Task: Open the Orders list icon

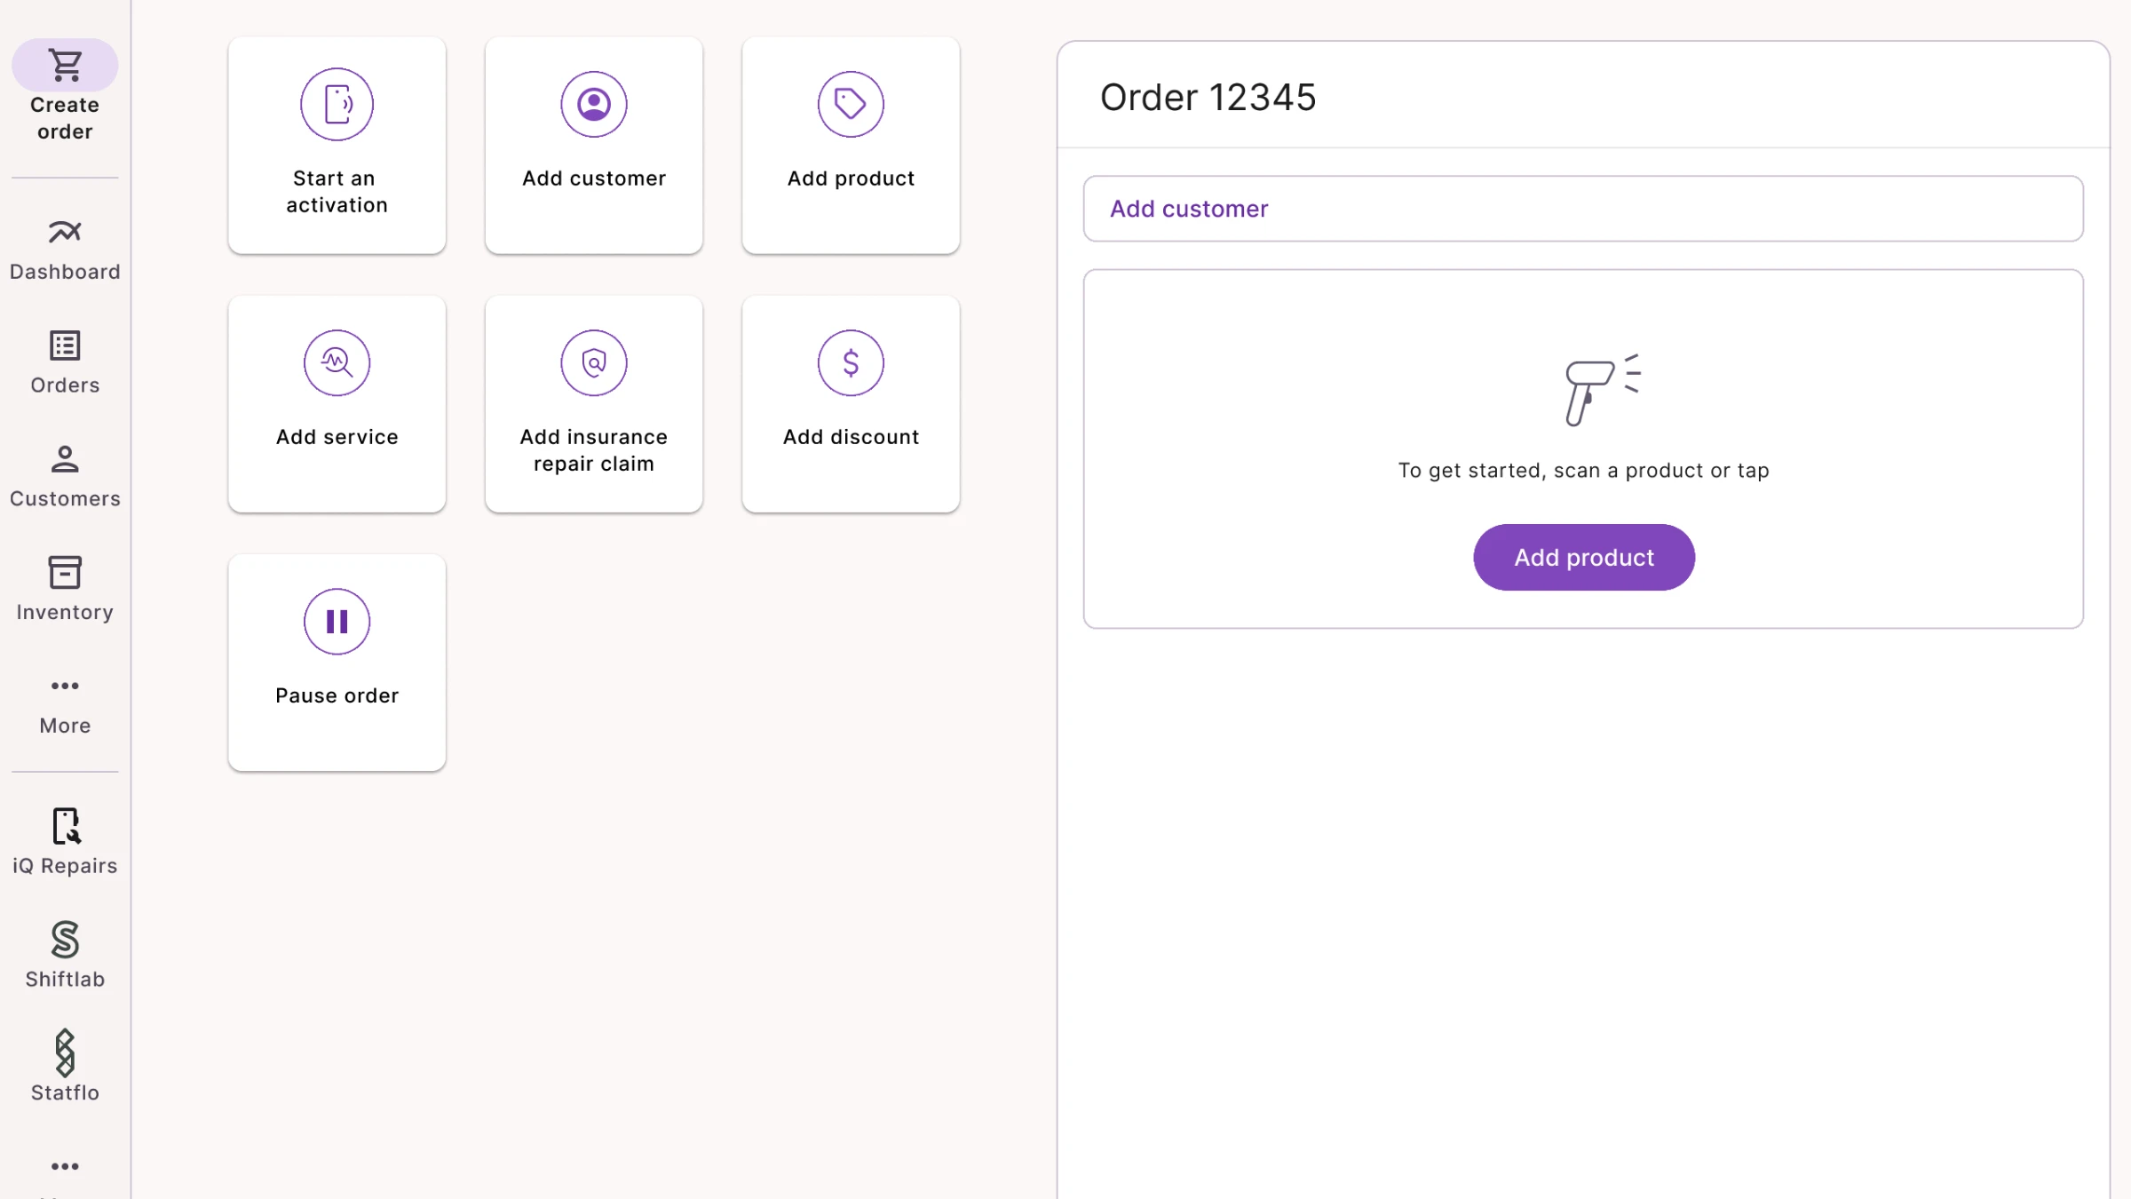Action: coord(65,345)
